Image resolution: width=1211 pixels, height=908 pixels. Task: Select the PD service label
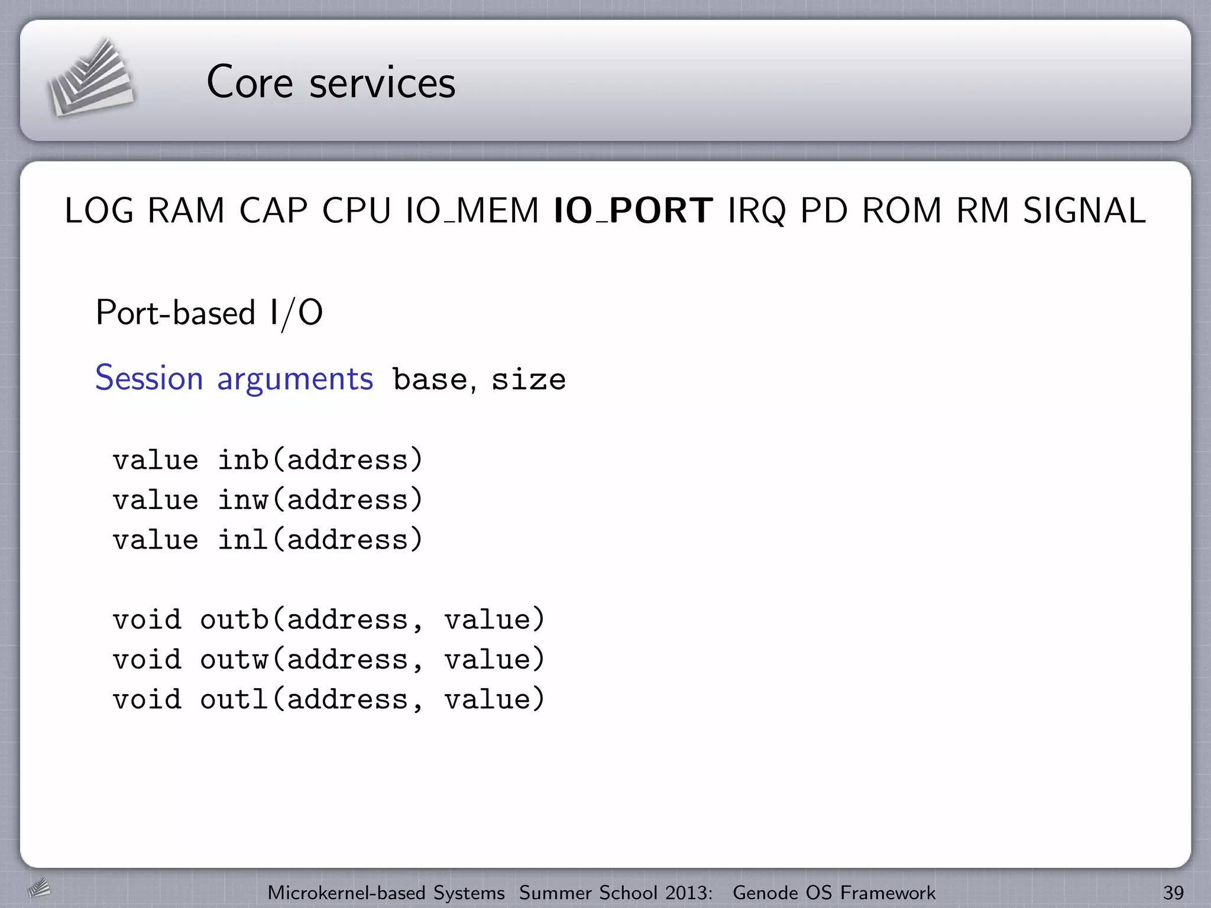click(824, 210)
